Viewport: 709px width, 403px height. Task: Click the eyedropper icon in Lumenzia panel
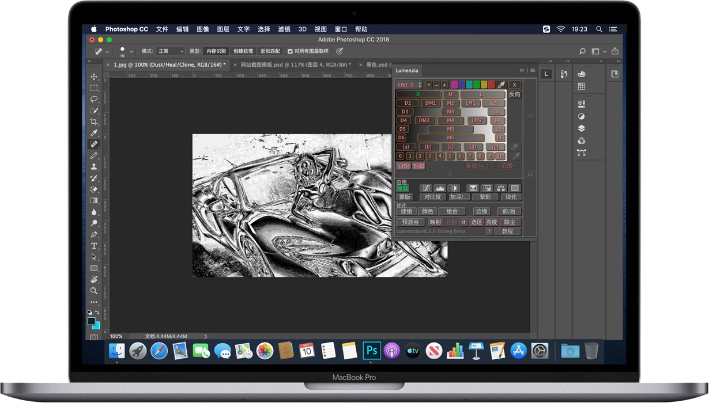click(x=501, y=85)
